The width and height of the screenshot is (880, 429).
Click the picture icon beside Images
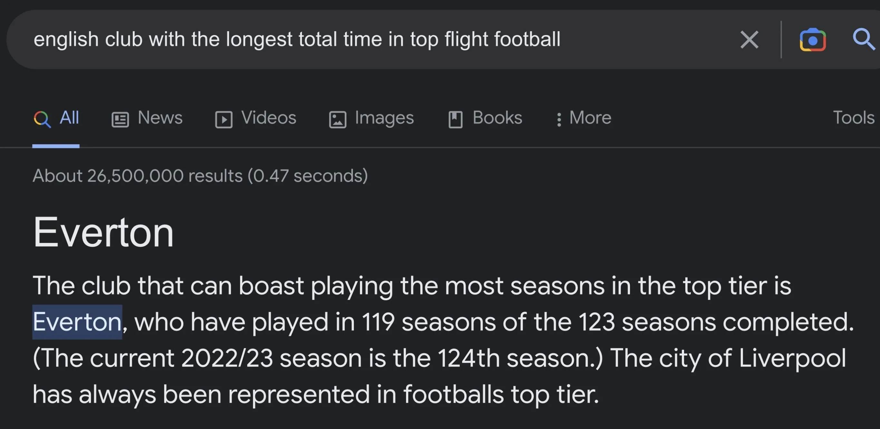point(337,119)
